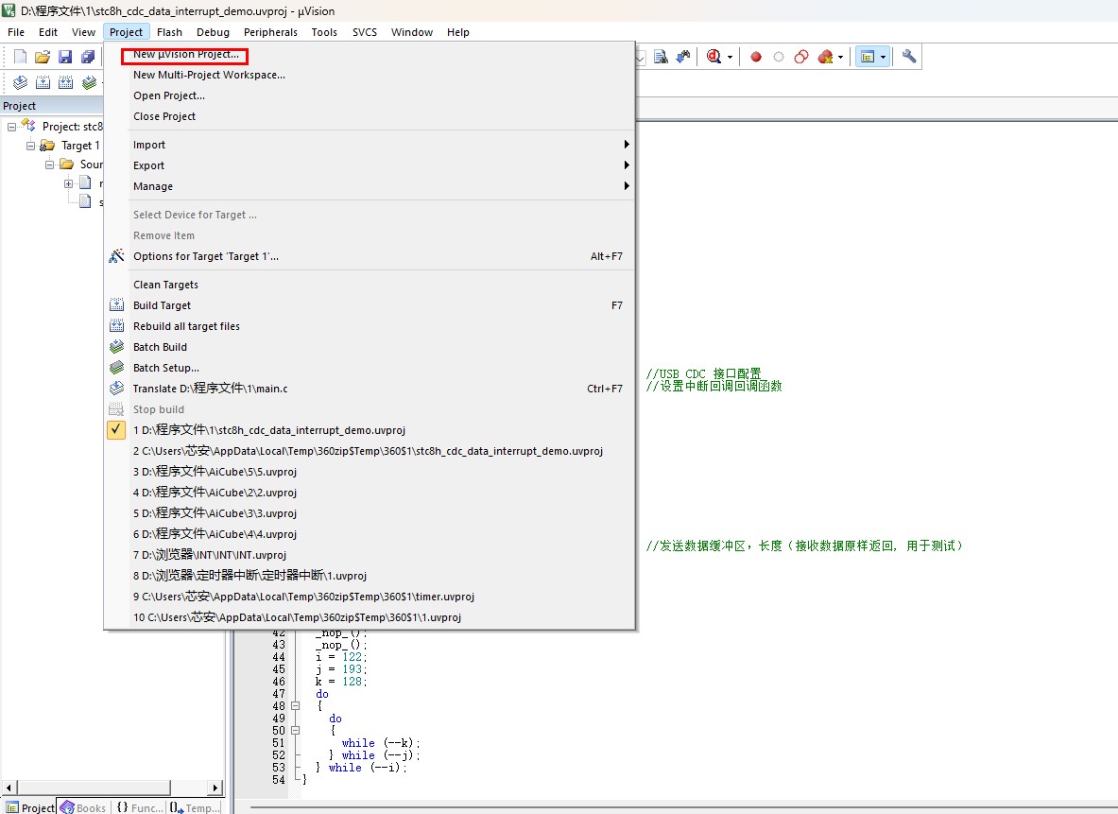Click the Build Target icon in menu
Viewport: 1118px width, 814px height.
116,304
